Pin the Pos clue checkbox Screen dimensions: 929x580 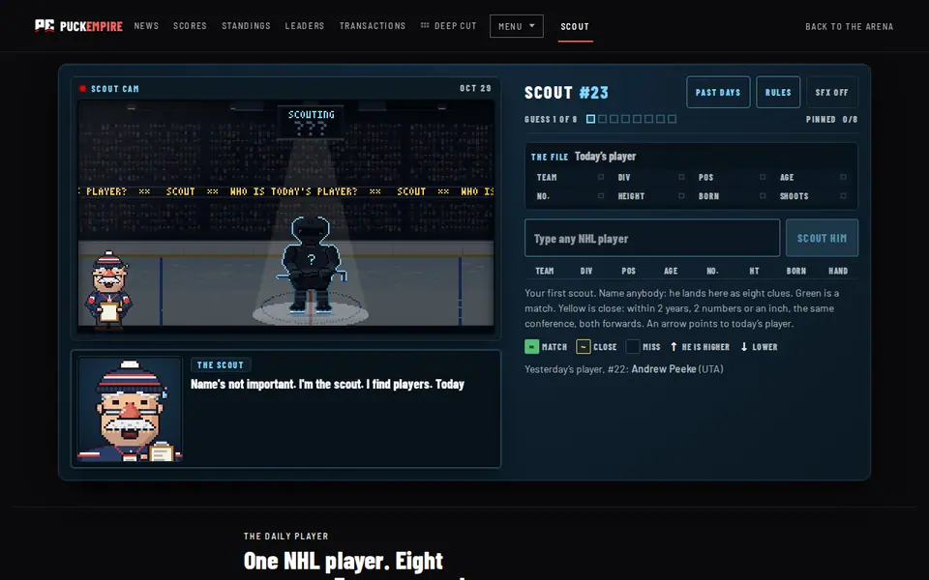pyautogui.click(x=763, y=177)
